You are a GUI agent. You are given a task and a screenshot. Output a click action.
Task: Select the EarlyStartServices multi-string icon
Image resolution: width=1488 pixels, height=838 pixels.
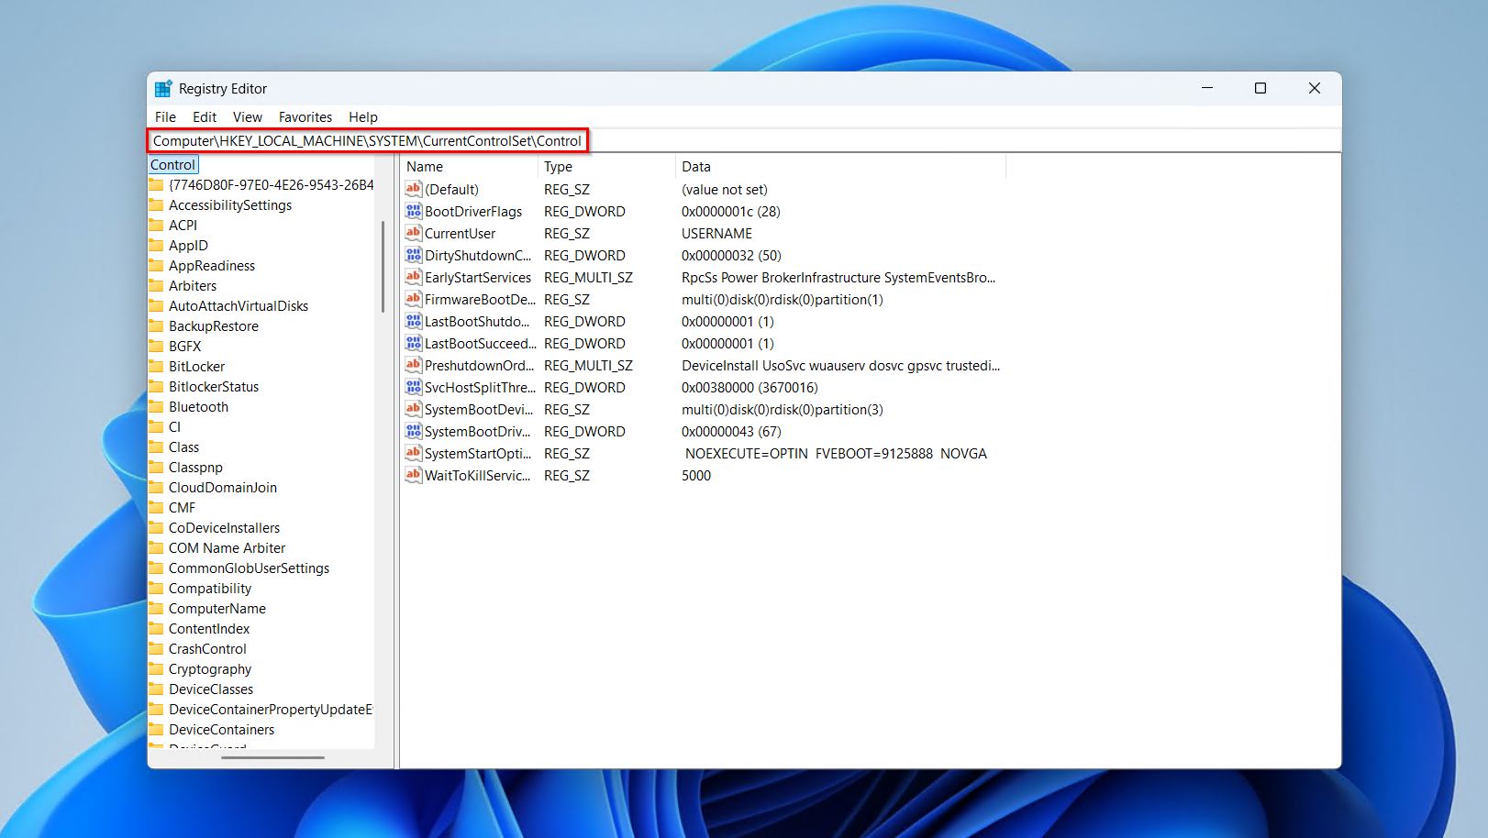(x=414, y=278)
